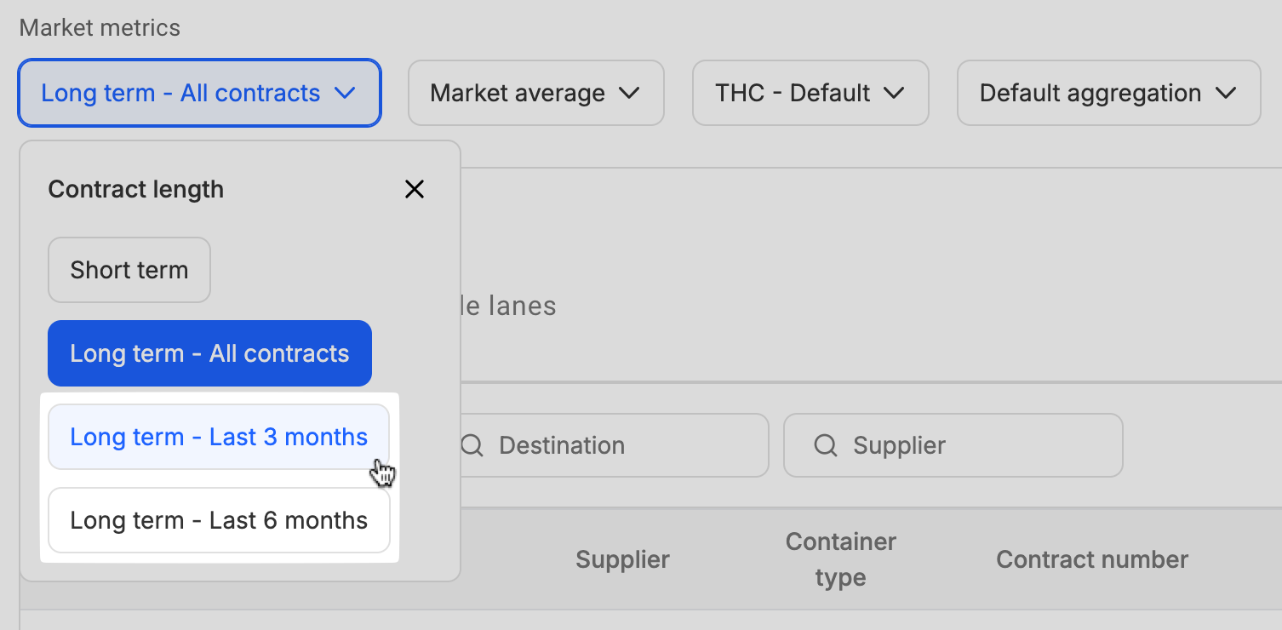This screenshot has width=1282, height=630.
Task: Click the Contract number column header
Action: pos(1092,559)
